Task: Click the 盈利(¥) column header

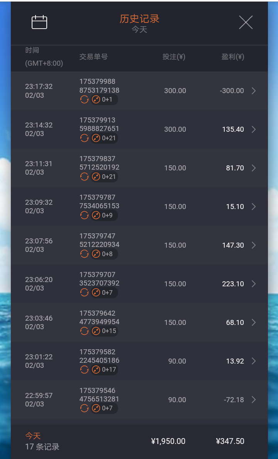Action: (232, 57)
